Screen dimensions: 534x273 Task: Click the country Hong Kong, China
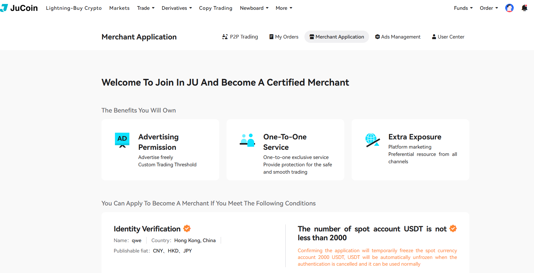[195, 240]
